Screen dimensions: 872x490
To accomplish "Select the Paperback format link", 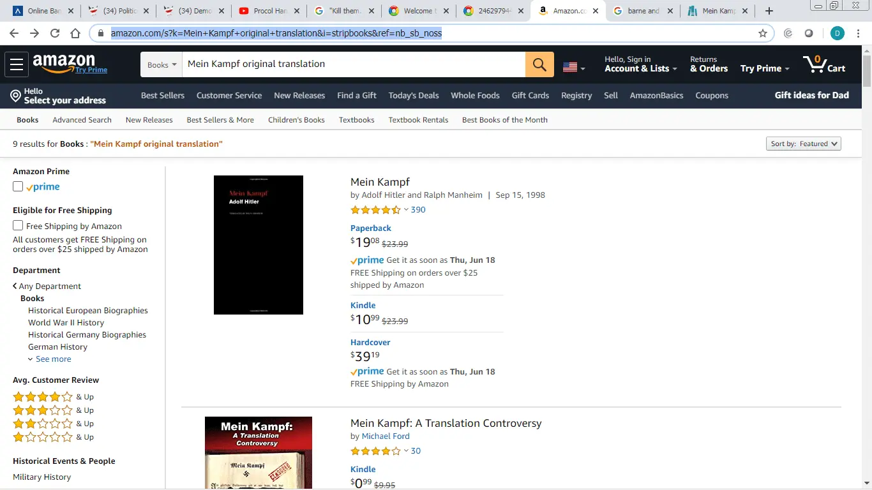I will pos(371,228).
